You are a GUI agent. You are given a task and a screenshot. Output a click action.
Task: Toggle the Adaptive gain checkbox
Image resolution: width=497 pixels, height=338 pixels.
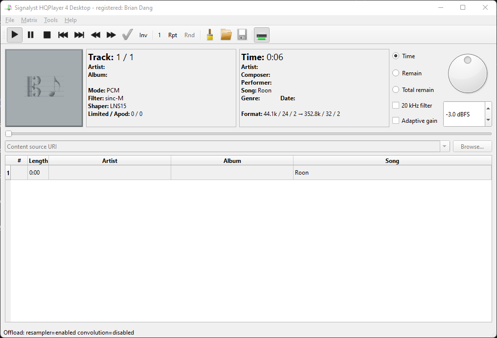[x=396, y=120]
